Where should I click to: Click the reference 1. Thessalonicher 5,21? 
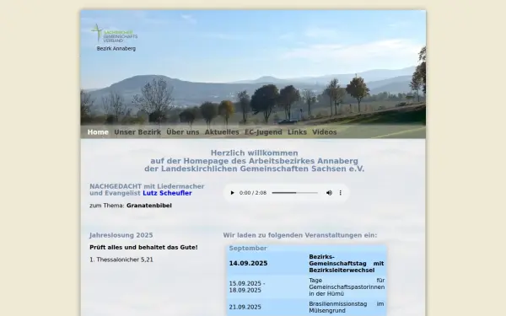click(121, 260)
